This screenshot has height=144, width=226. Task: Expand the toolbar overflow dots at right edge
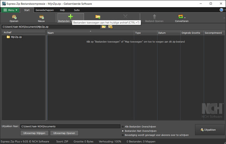224,18
